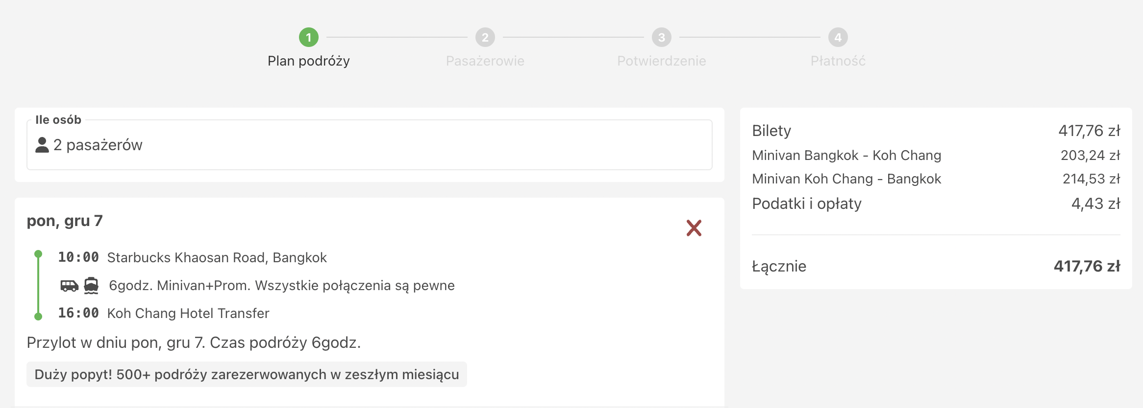Go to the Pasażerowie step

[x=485, y=61]
